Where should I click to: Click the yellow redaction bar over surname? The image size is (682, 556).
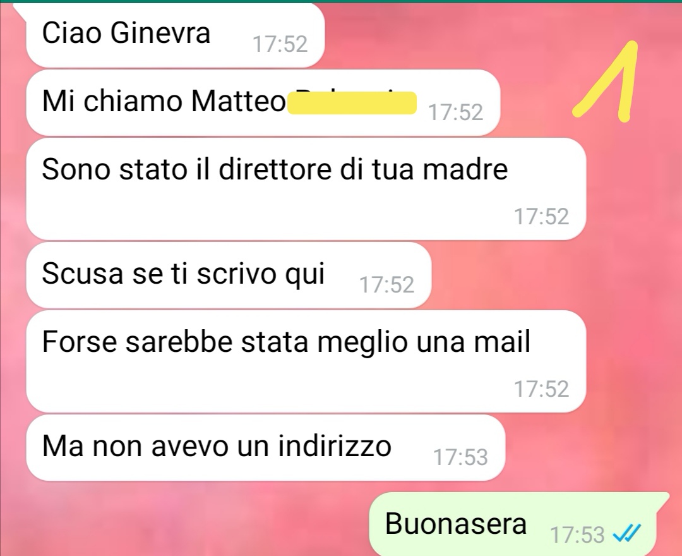[x=352, y=103]
